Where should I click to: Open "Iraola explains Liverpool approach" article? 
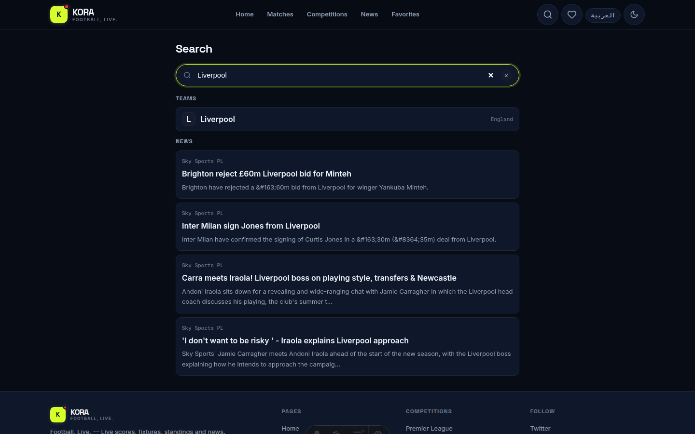pyautogui.click(x=347, y=347)
